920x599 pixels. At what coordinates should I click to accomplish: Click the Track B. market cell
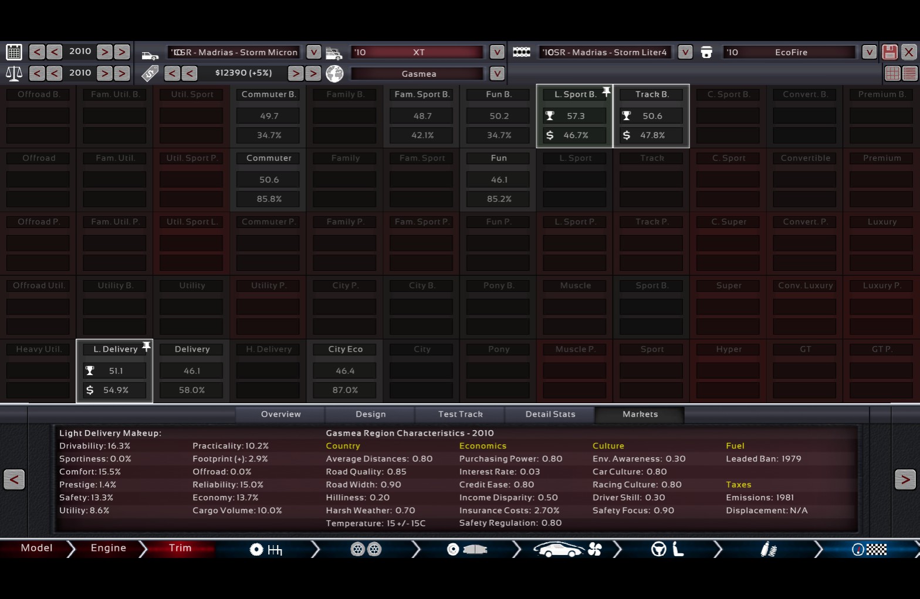click(651, 116)
